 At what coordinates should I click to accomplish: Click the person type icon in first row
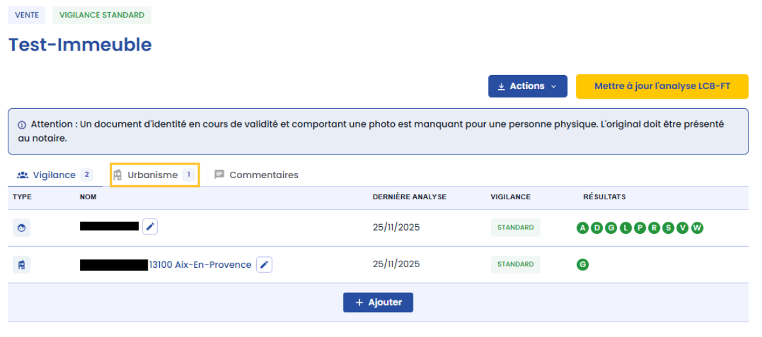click(x=22, y=227)
